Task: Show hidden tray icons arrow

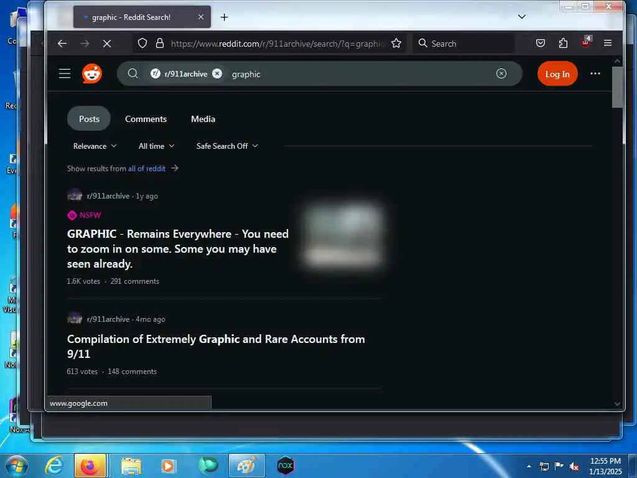Action: pos(529,466)
